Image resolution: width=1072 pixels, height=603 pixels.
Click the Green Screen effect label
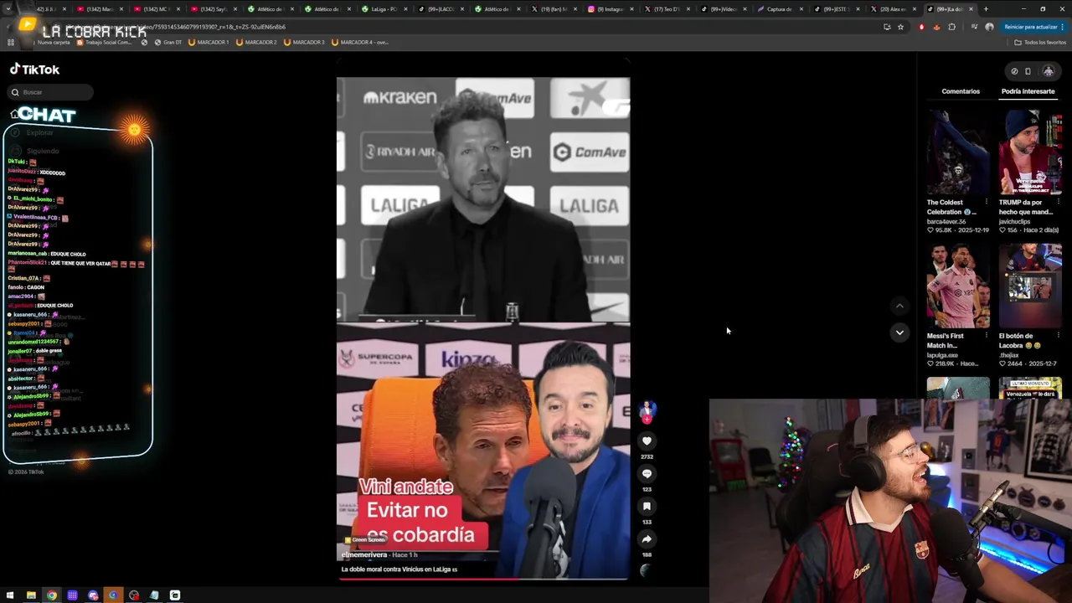tap(363, 539)
